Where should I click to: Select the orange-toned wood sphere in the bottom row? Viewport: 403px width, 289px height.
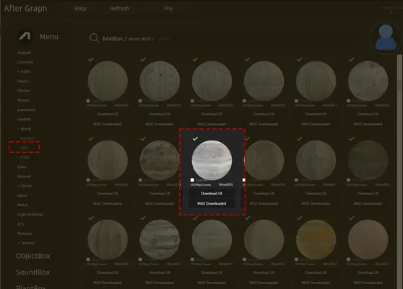(316, 239)
